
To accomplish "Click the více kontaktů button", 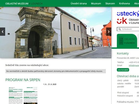I will (123, 70).
